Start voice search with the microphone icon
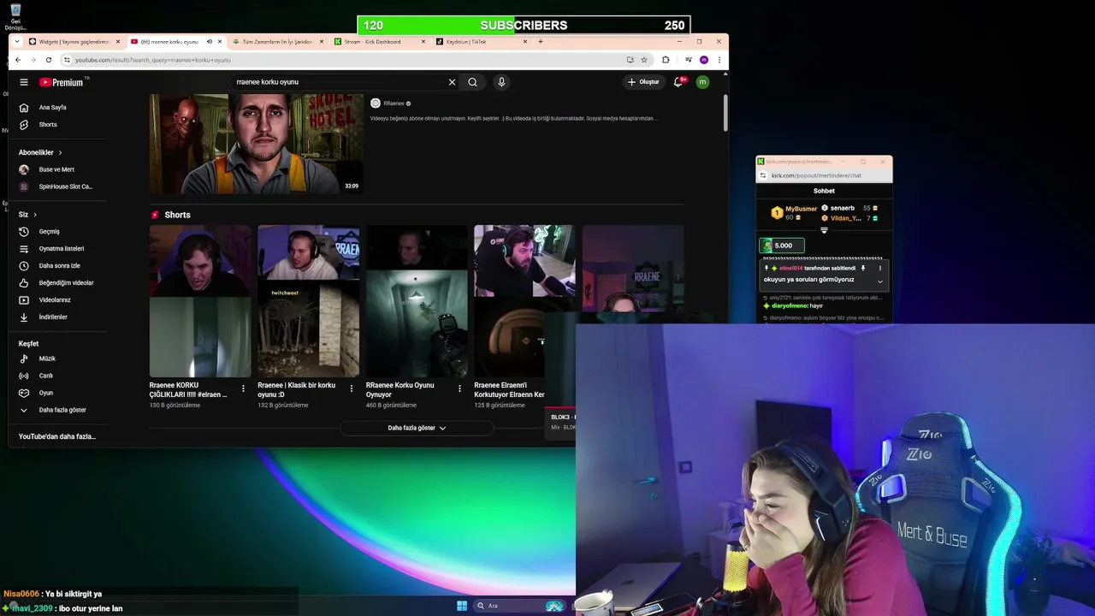The image size is (1095, 616). 501,82
